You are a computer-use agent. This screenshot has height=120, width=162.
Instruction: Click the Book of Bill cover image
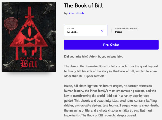click(x=29, y=37)
